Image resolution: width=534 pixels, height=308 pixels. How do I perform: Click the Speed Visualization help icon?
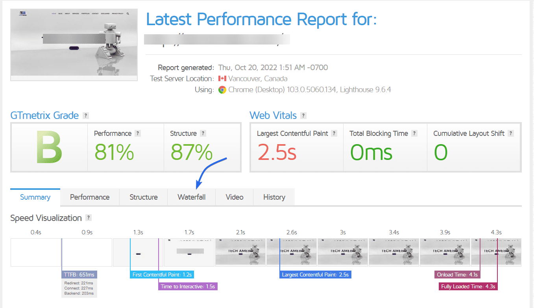point(89,218)
